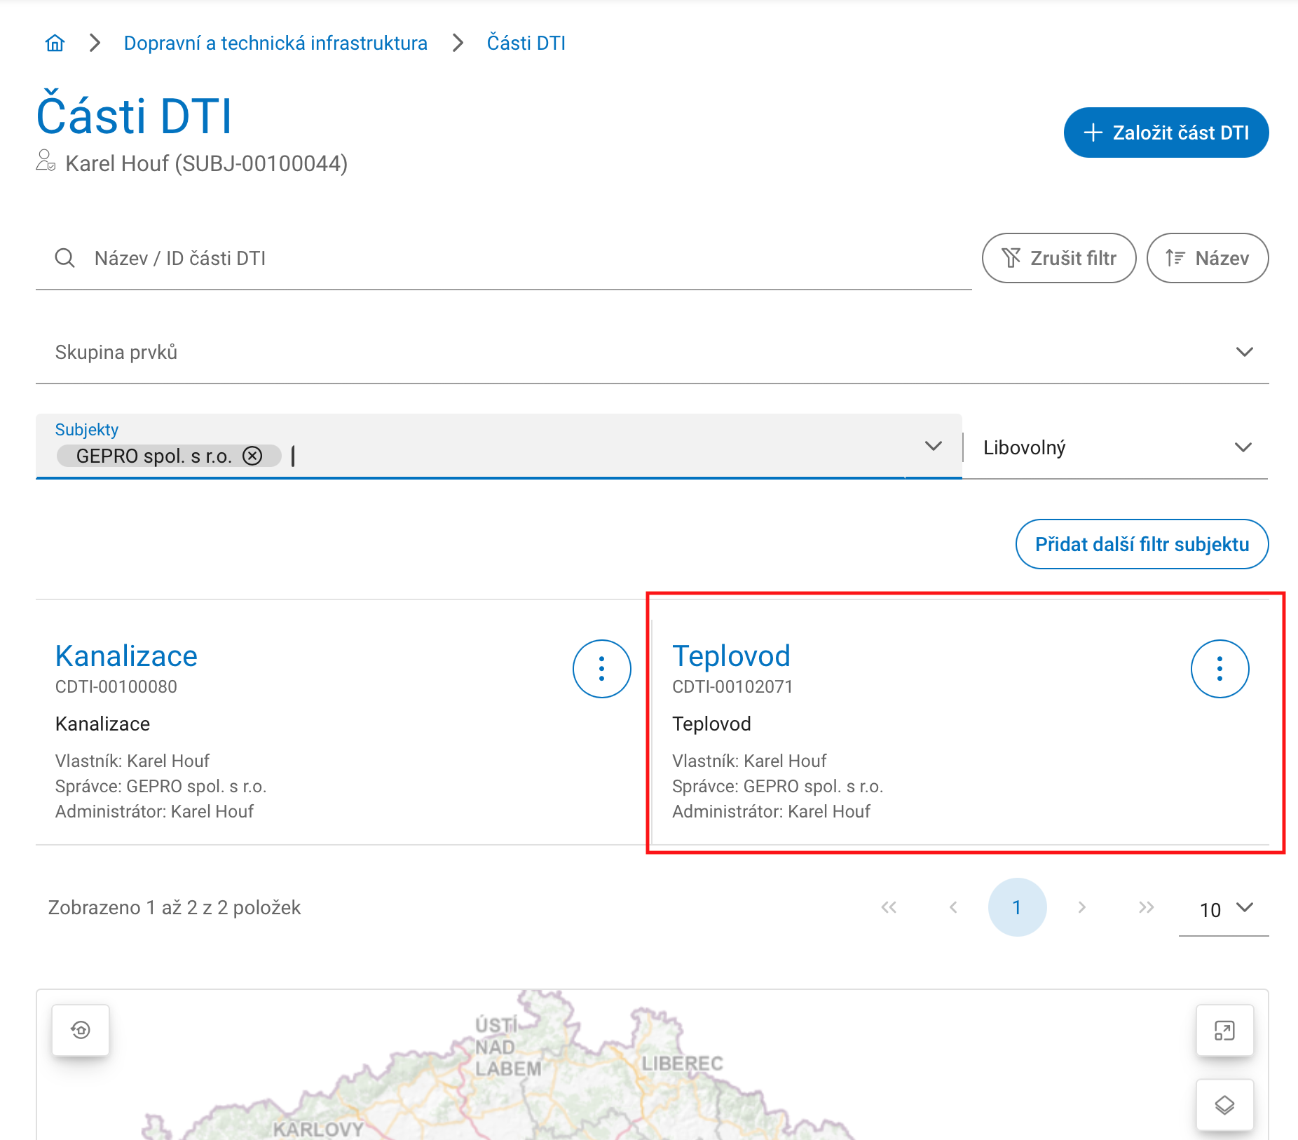
Task: Expand the Subjekty dropdown arrow
Action: pyautogui.click(x=933, y=446)
